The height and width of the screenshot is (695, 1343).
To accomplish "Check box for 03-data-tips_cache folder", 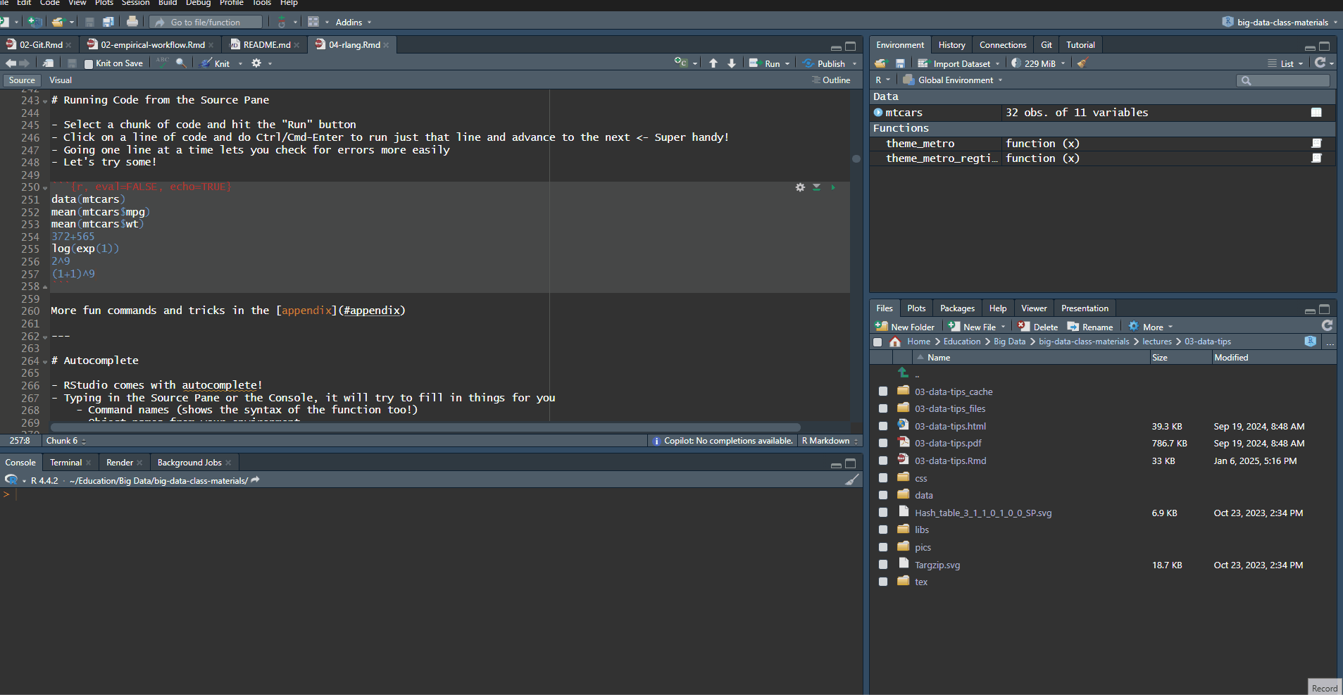I will coord(883,391).
